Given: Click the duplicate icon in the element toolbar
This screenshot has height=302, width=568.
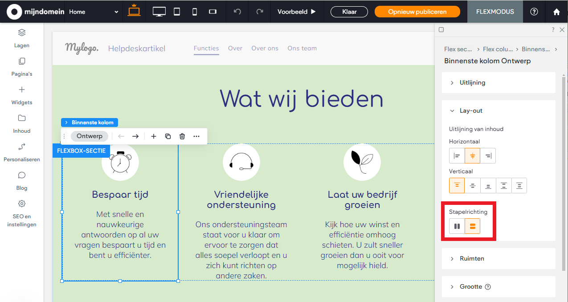Looking at the screenshot, I should (168, 136).
